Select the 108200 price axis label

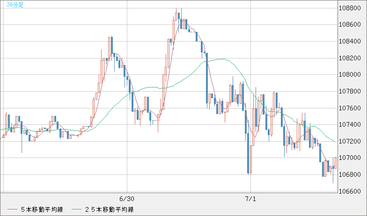pos(350,58)
